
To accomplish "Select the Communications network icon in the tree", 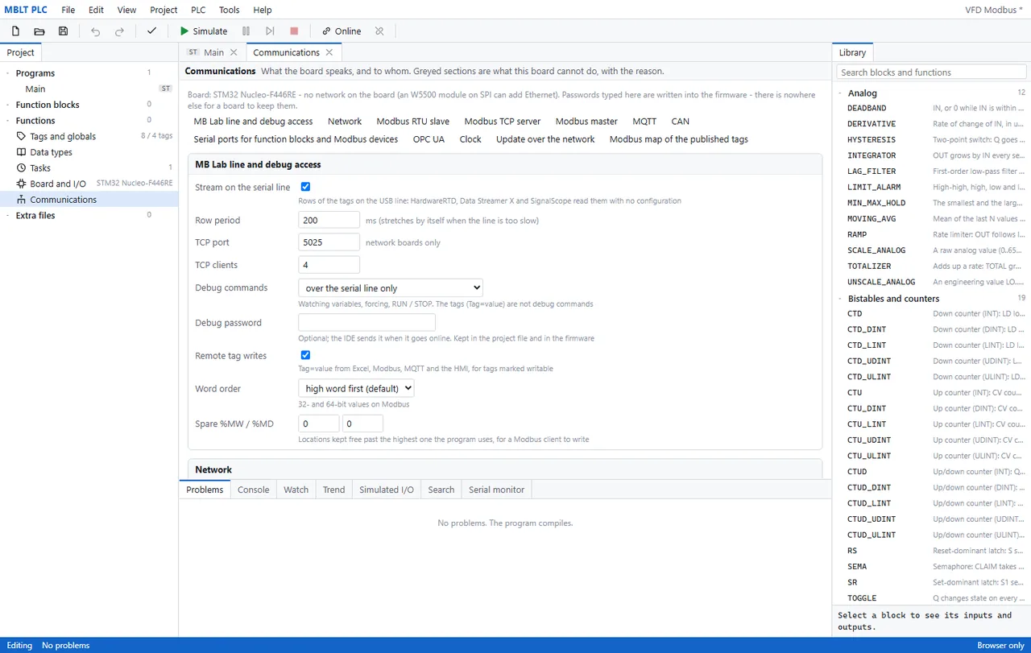I will 22,200.
